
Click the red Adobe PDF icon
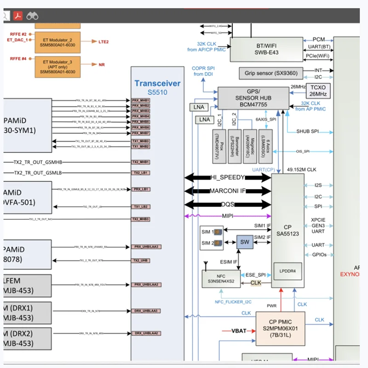[18, 16]
